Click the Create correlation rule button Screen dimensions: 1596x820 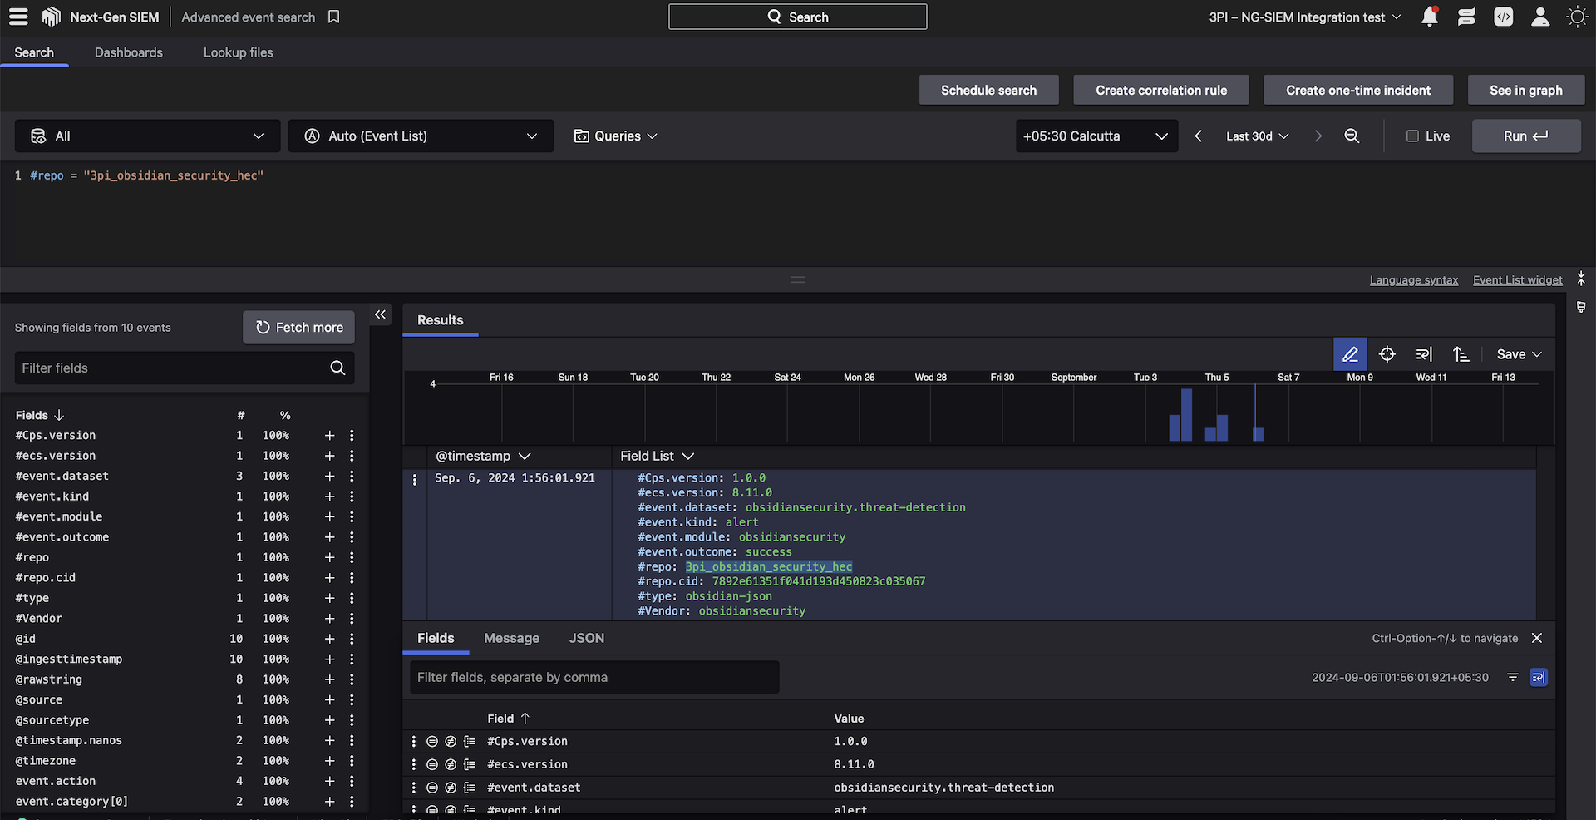pyautogui.click(x=1160, y=89)
